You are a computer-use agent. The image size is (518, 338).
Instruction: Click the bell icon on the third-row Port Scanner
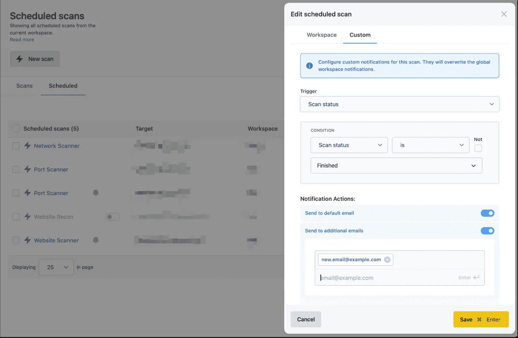(x=96, y=193)
